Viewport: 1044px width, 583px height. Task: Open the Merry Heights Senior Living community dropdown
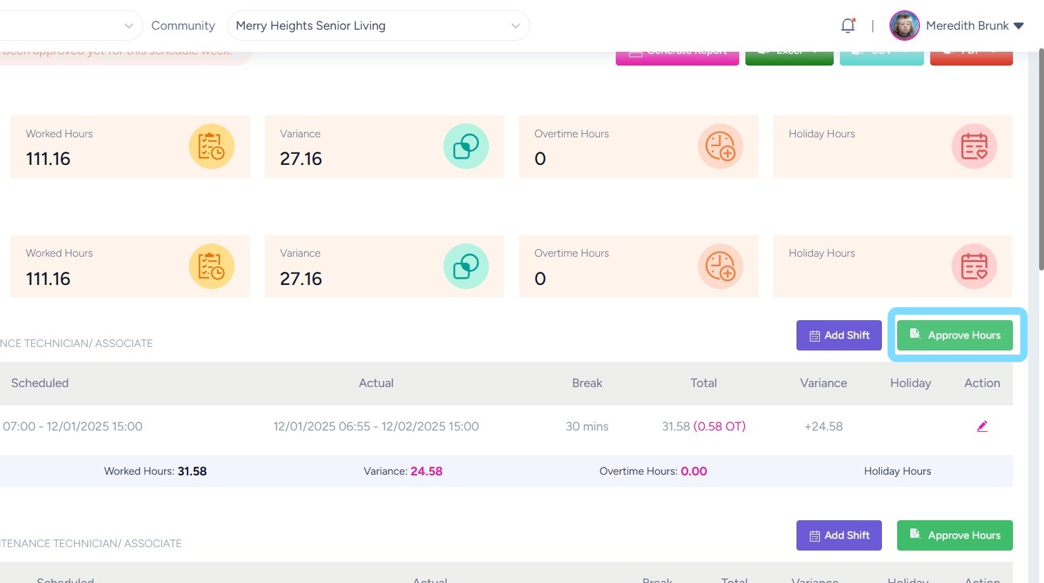pyautogui.click(x=378, y=26)
